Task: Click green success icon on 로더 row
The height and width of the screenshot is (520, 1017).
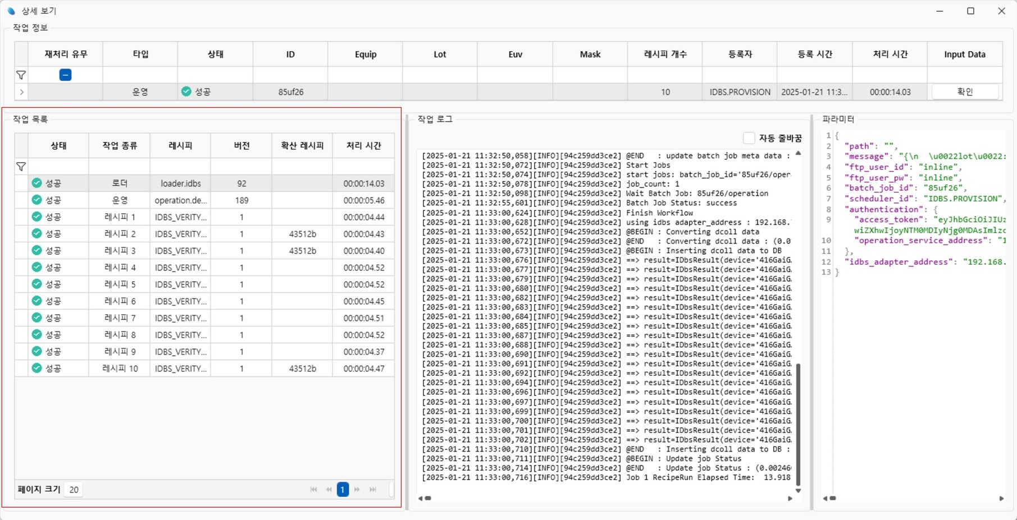Action: click(x=37, y=183)
